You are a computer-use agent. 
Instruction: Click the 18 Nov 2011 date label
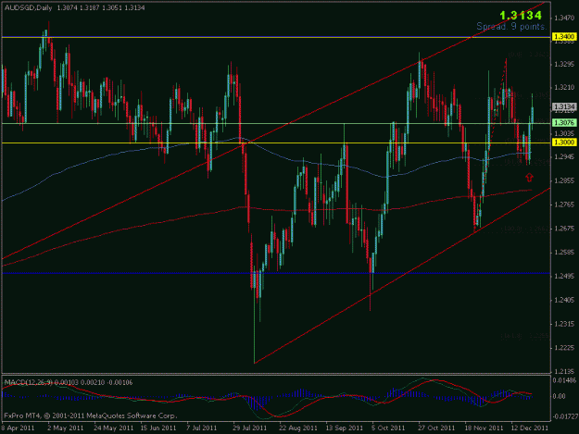pos(484,428)
